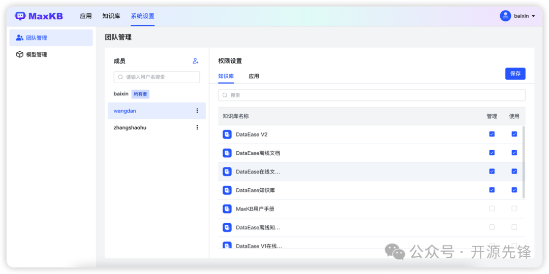
Task: Open the more options for wangdan
Action: click(197, 111)
